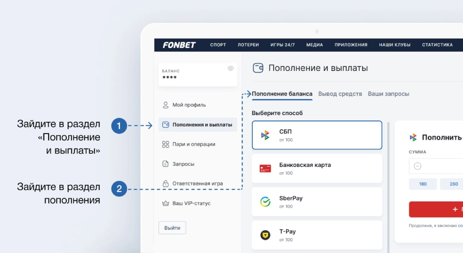463x253 pixels.
Task: Click the БАЛАНС card with hidden value
Action: tap(198, 75)
